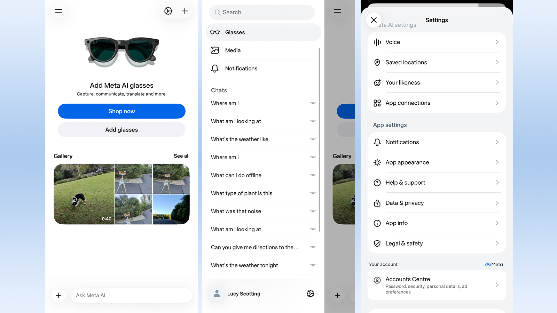The image size is (557, 313).
Task: Expand the App appearance chevron
Action: [497, 162]
